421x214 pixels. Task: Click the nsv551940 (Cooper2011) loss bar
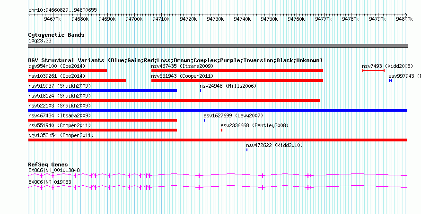[102, 130]
